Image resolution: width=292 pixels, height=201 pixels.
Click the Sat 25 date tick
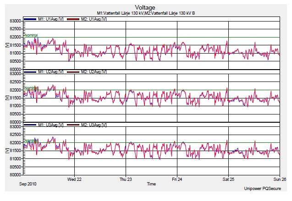coord(228,179)
